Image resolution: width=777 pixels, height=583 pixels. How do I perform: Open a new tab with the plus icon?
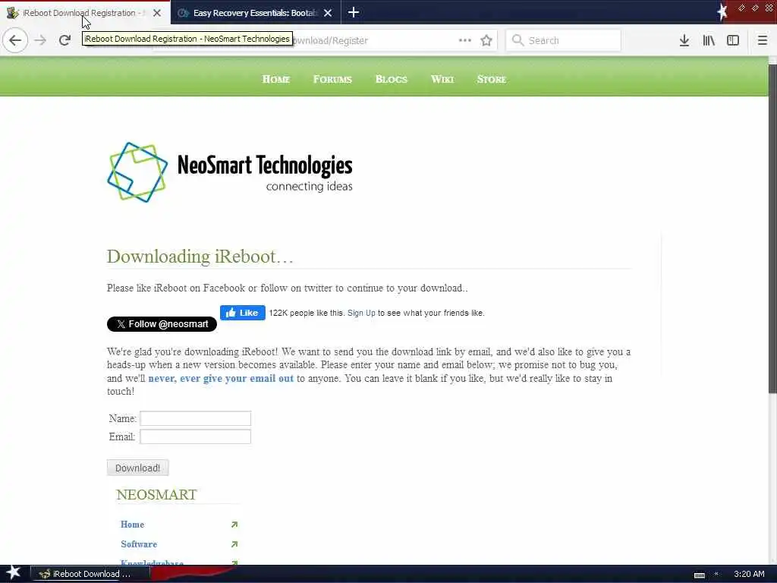(354, 12)
